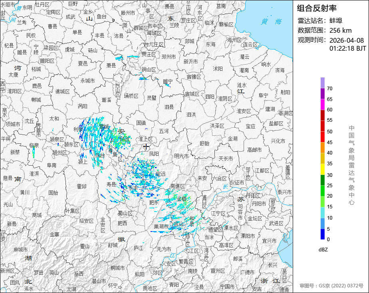Click the 盱眙 label on the map
The width and height of the screenshot is (369, 293).
[204, 143]
